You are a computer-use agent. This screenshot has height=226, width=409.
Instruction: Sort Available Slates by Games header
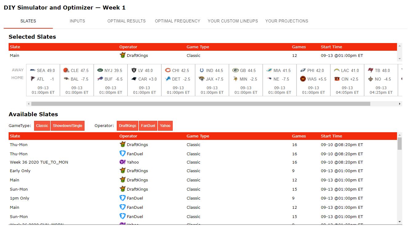point(299,136)
